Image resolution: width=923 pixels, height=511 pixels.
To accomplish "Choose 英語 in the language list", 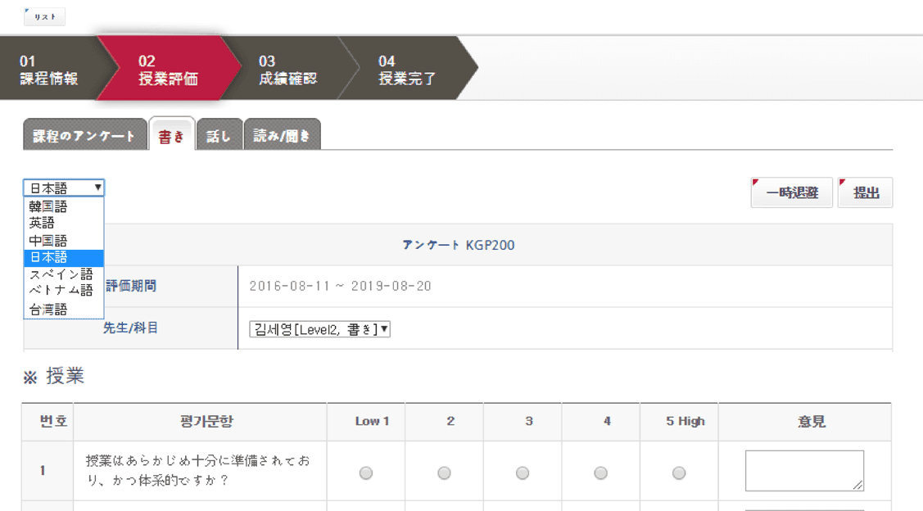I will coord(64,223).
